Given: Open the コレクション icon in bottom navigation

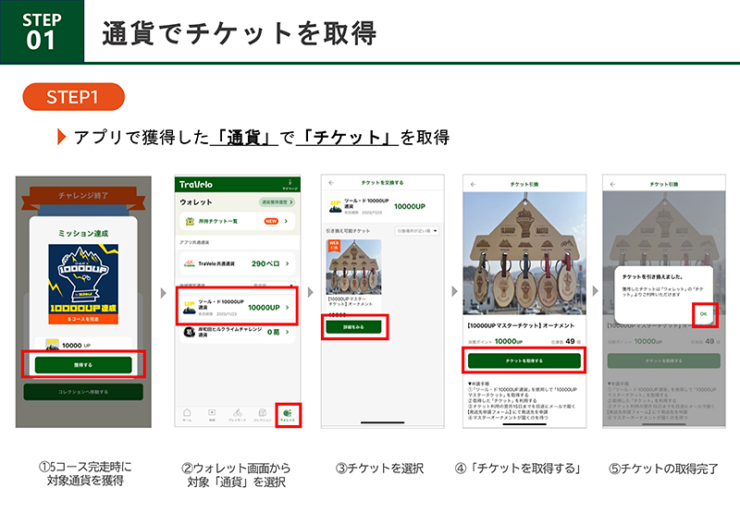Looking at the screenshot, I should click(x=263, y=415).
